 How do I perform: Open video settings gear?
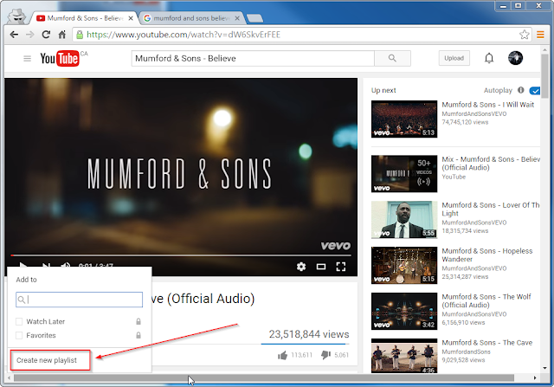tap(301, 267)
